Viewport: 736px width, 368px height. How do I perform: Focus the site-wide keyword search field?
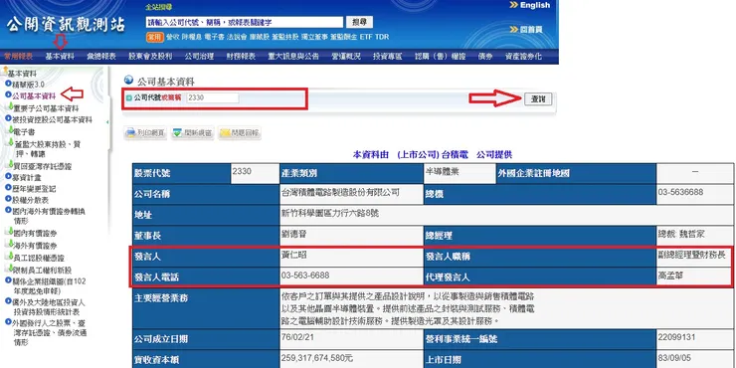coord(245,22)
